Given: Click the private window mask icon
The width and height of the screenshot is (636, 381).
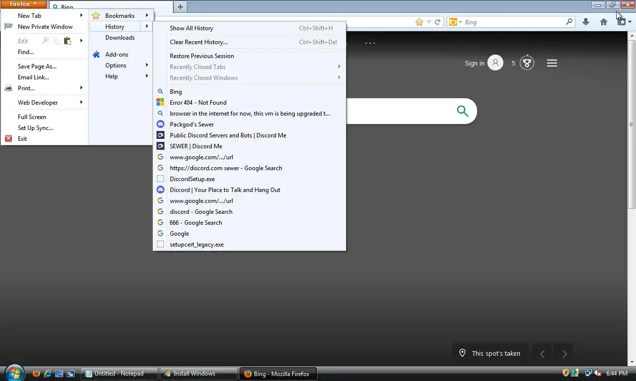Looking at the screenshot, I should 8,26.
